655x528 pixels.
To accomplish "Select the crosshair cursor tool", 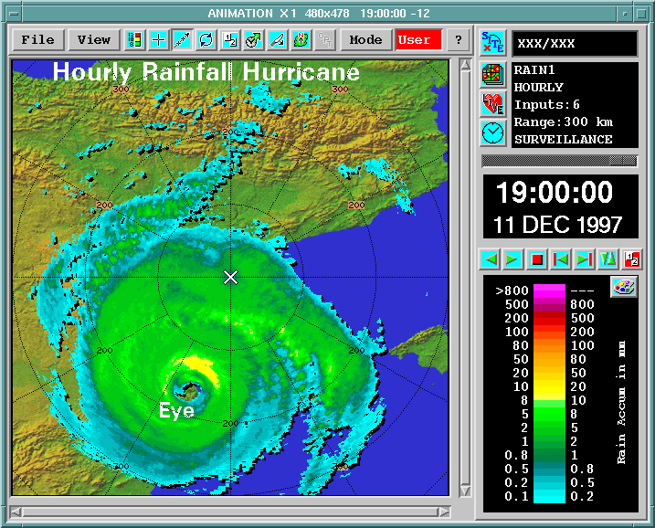I will point(158,40).
